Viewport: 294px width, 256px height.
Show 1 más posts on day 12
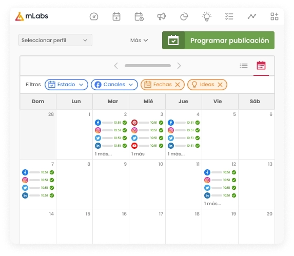click(x=212, y=204)
